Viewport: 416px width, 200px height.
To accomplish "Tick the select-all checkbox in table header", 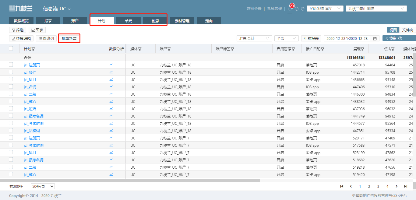I will (11, 48).
